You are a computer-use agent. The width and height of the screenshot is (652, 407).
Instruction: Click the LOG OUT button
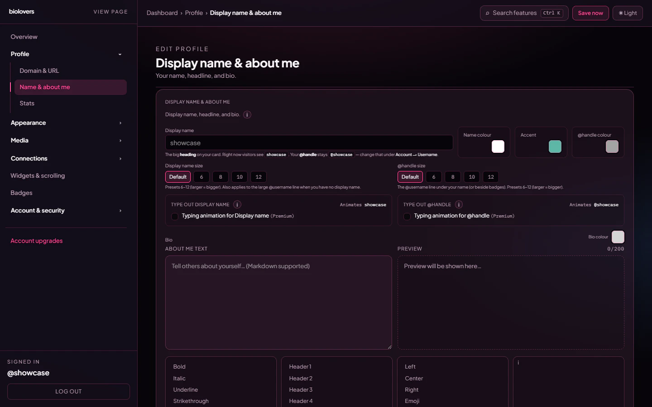68,392
